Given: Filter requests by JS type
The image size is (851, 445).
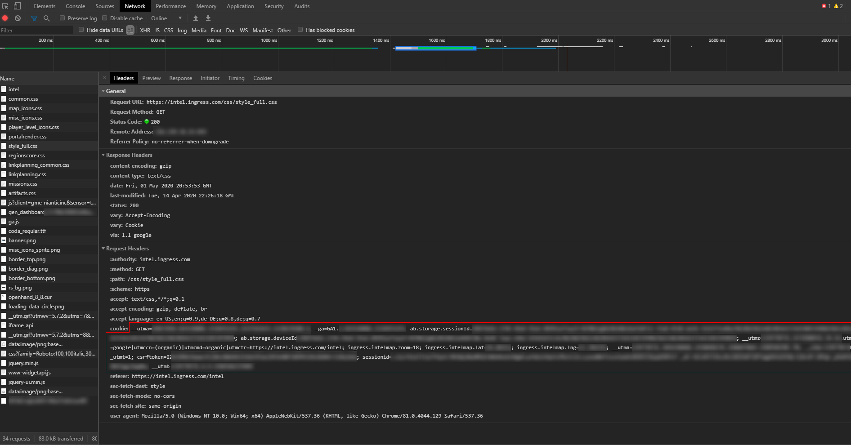Looking at the screenshot, I should (x=157, y=30).
